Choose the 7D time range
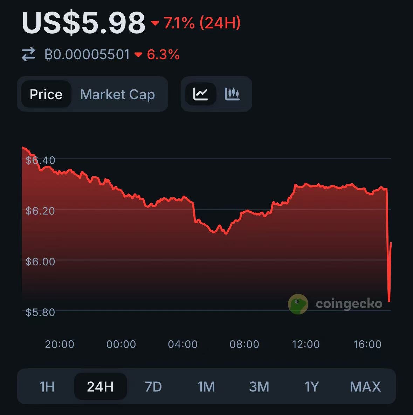413x415 pixels. tap(153, 386)
